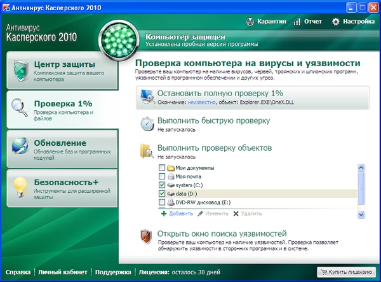Uncheck the system (C:) checkbox

(162, 185)
